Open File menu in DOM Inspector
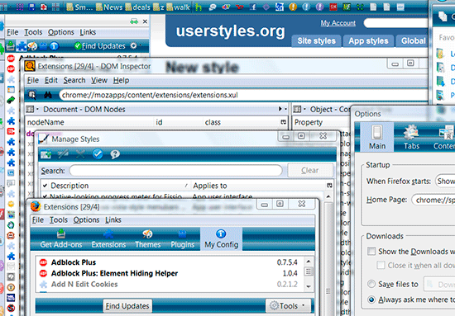 pyautogui.click(x=33, y=80)
